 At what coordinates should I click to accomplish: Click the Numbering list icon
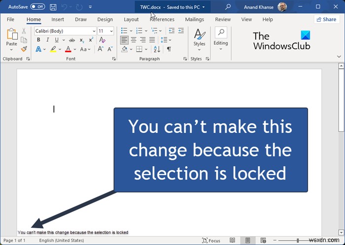[139, 31]
